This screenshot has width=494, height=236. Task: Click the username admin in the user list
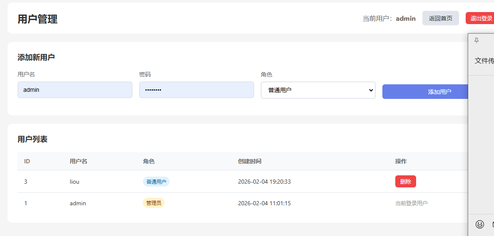78,203
